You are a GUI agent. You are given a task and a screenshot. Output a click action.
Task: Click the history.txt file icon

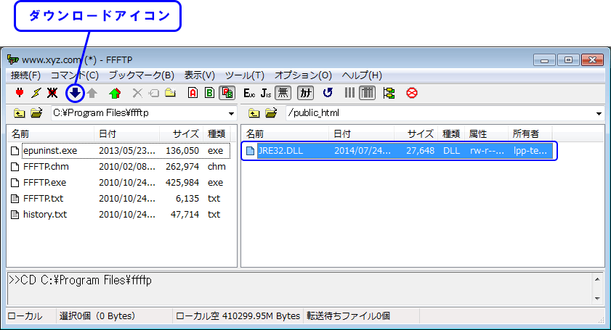[x=15, y=215]
